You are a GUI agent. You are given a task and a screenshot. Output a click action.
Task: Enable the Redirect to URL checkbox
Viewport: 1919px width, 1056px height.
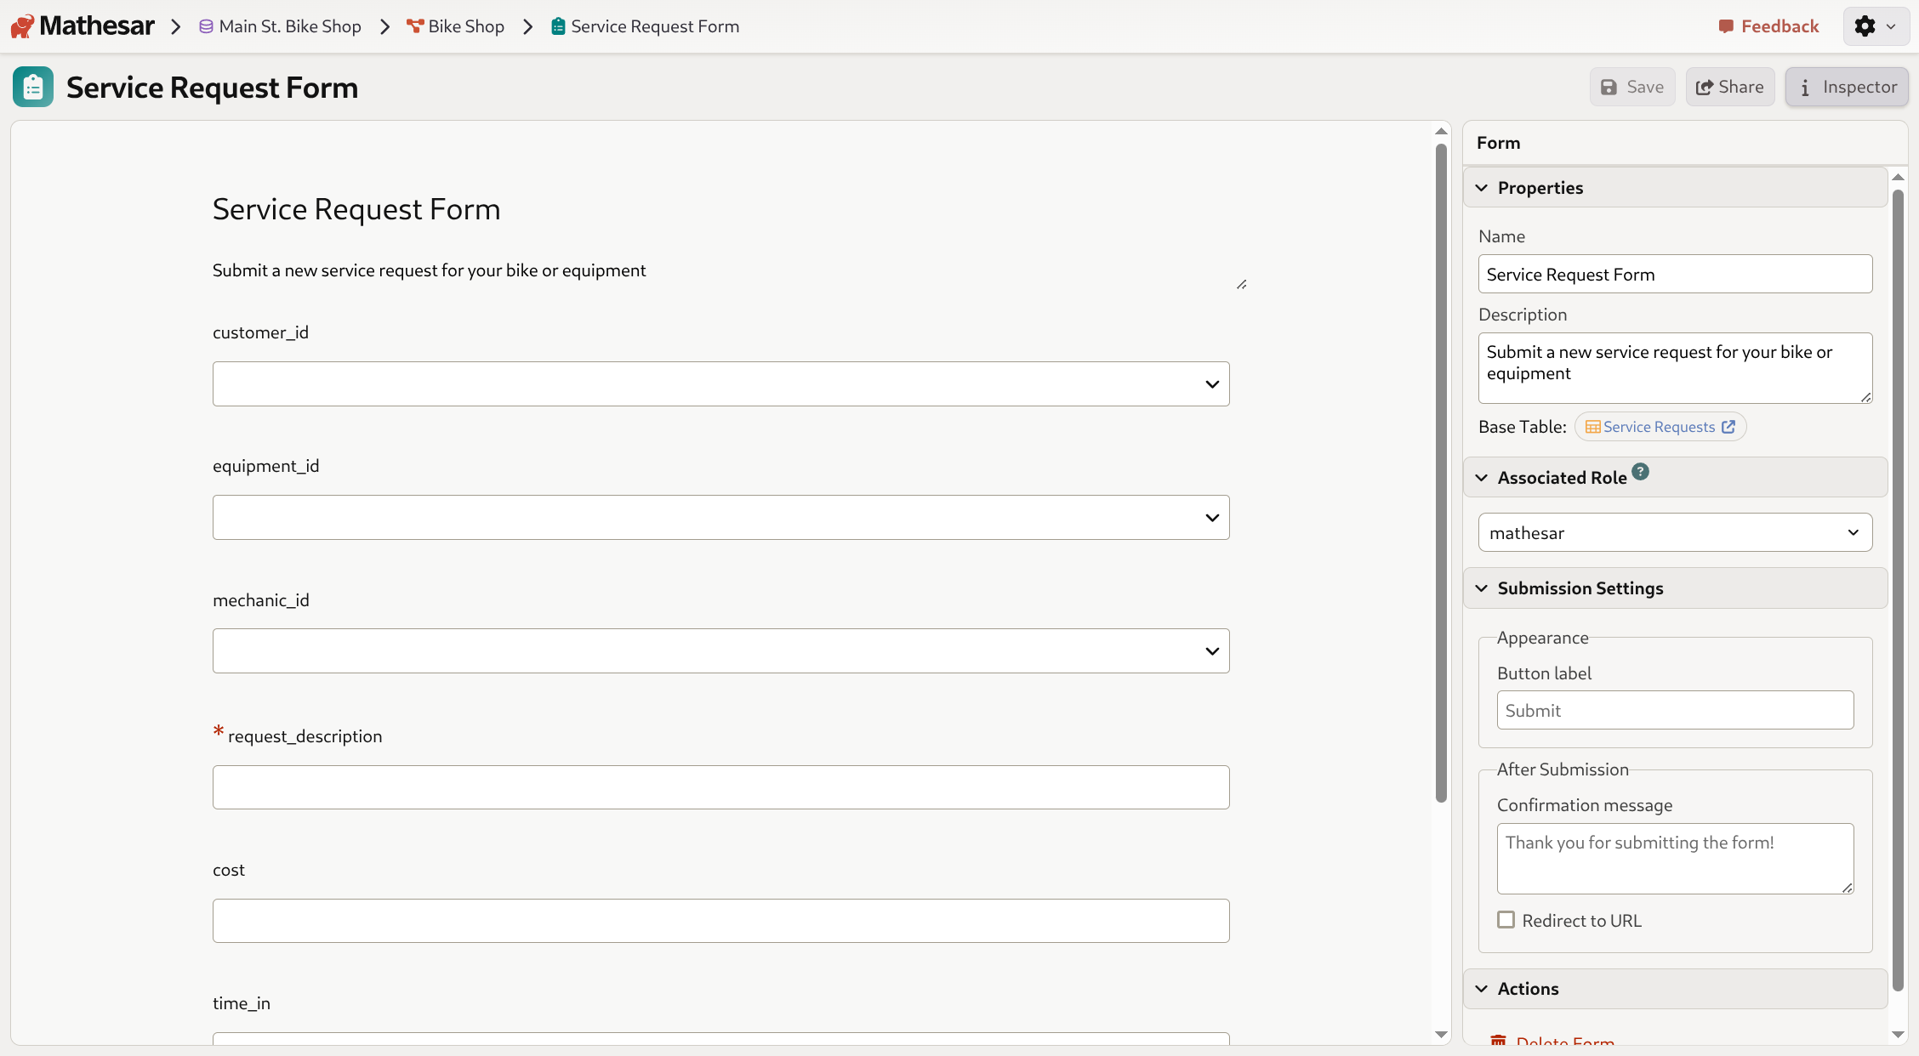click(1506, 920)
